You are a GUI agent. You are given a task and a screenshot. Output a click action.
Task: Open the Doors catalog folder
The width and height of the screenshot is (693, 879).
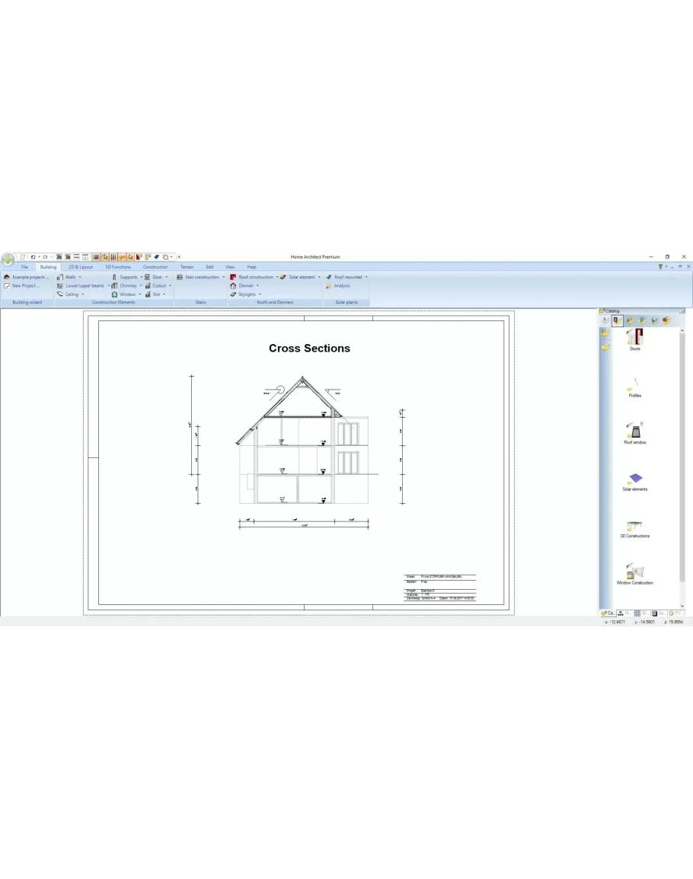click(x=634, y=338)
